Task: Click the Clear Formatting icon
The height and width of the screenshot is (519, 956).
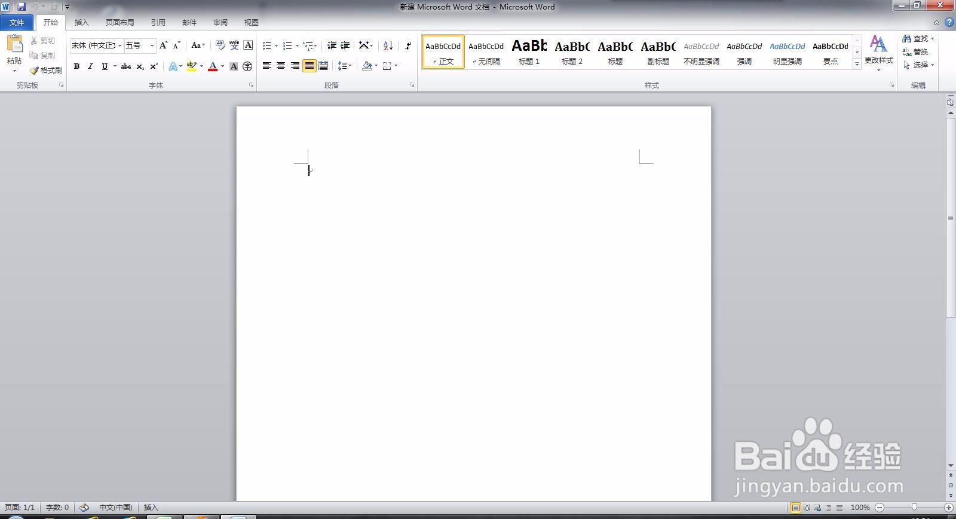Action: point(220,45)
